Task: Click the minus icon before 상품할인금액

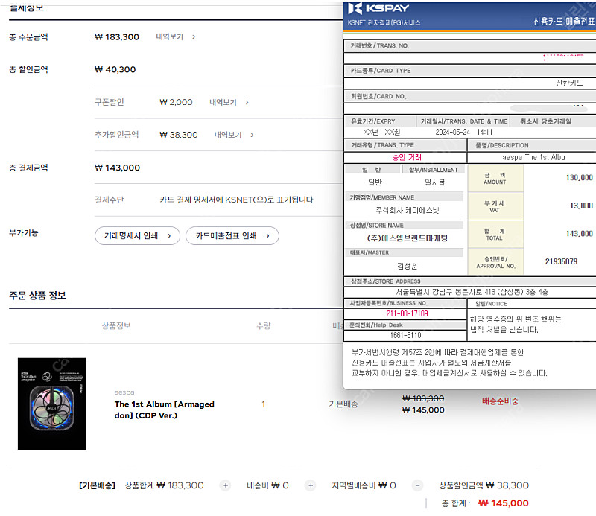Action: [x=417, y=485]
